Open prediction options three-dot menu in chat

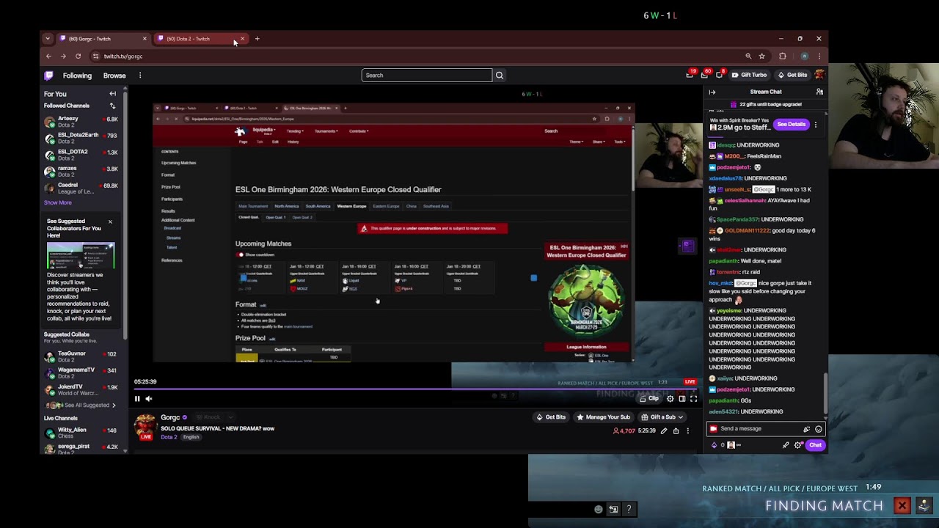pyautogui.click(x=815, y=125)
